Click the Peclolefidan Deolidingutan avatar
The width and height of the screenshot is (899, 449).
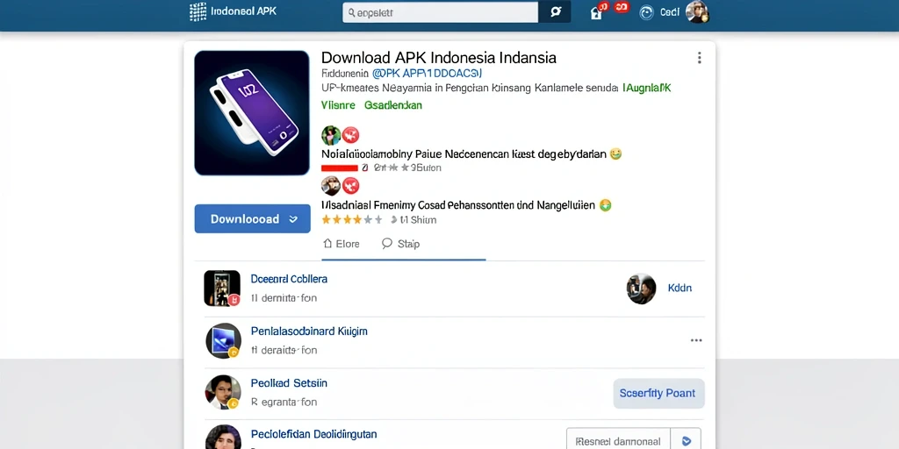[x=223, y=437]
